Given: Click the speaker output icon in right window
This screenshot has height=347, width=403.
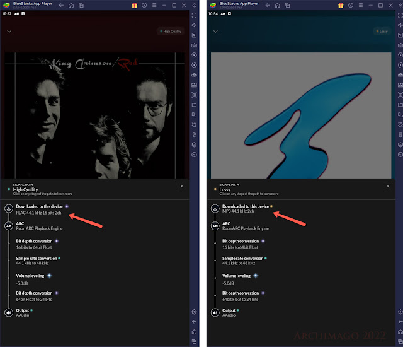Looking at the screenshot, I should (215, 312).
